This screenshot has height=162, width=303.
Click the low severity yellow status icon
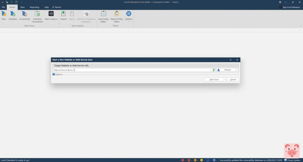[201, 160]
